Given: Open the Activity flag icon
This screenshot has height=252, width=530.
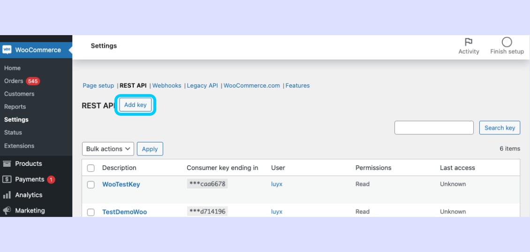Looking at the screenshot, I should [469, 42].
